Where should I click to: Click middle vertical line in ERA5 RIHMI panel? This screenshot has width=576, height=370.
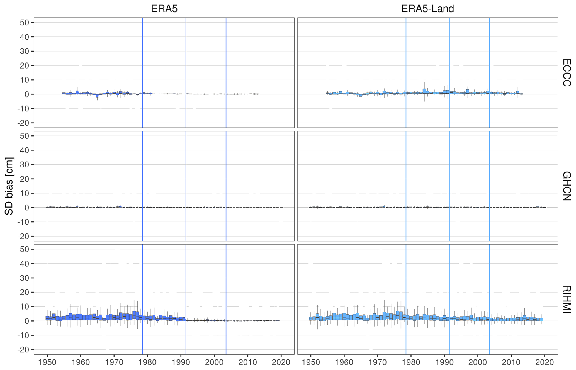(x=186, y=279)
